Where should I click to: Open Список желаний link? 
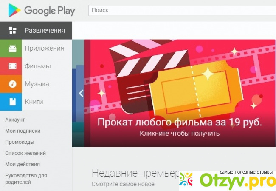(25, 153)
